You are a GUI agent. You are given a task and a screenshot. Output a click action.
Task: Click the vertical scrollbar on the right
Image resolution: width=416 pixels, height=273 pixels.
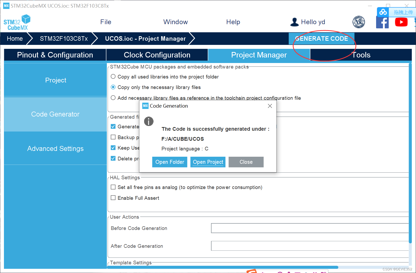[x=410, y=153]
